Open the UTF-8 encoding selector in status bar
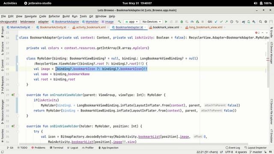The height and width of the screenshot is (154, 274). (229, 152)
